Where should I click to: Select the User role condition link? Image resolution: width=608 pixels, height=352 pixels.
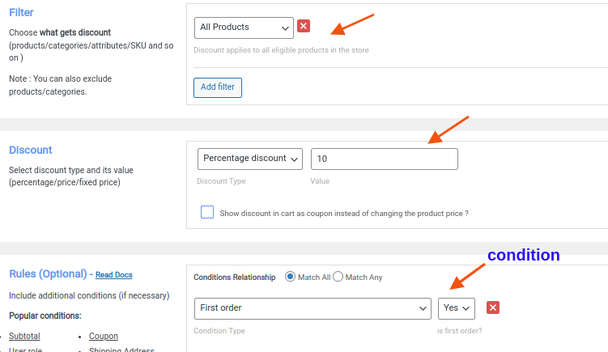(x=25, y=350)
